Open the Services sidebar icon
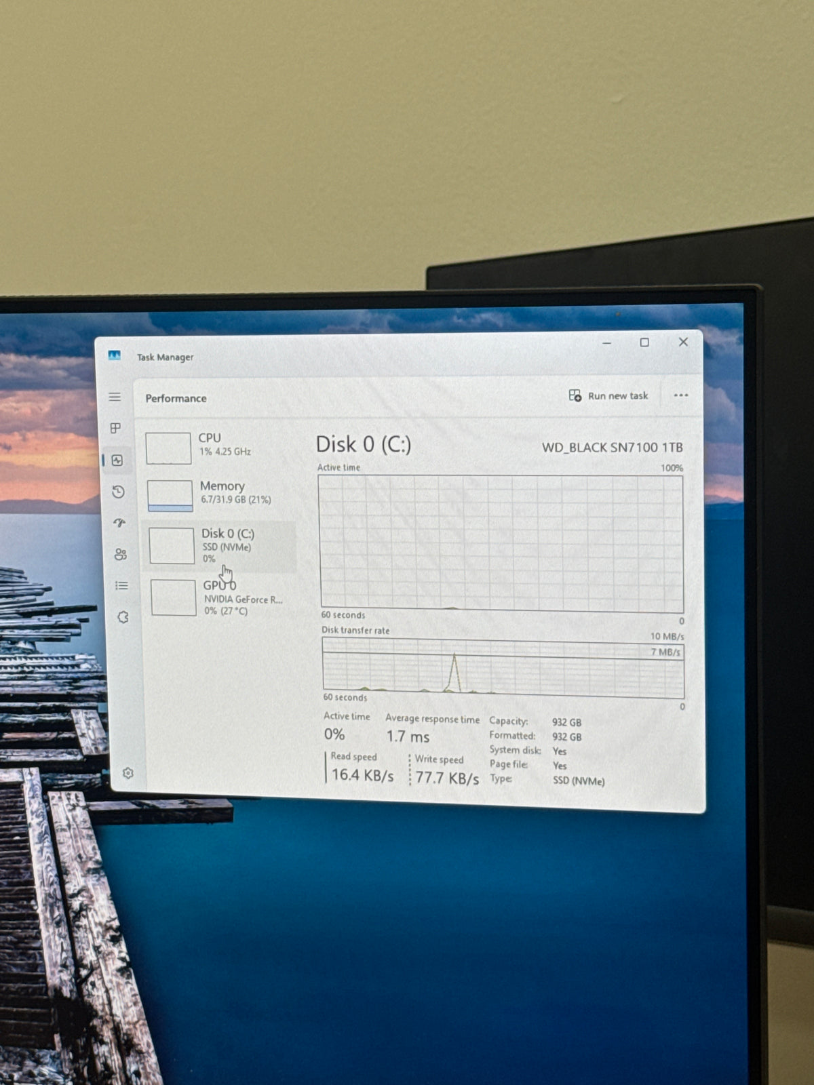 tap(123, 617)
